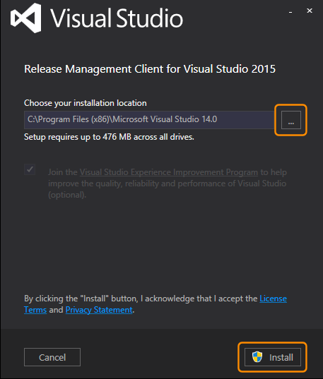Open the Visual Studio Experience Improvement Program link
The width and height of the screenshot is (323, 379).
169,172
